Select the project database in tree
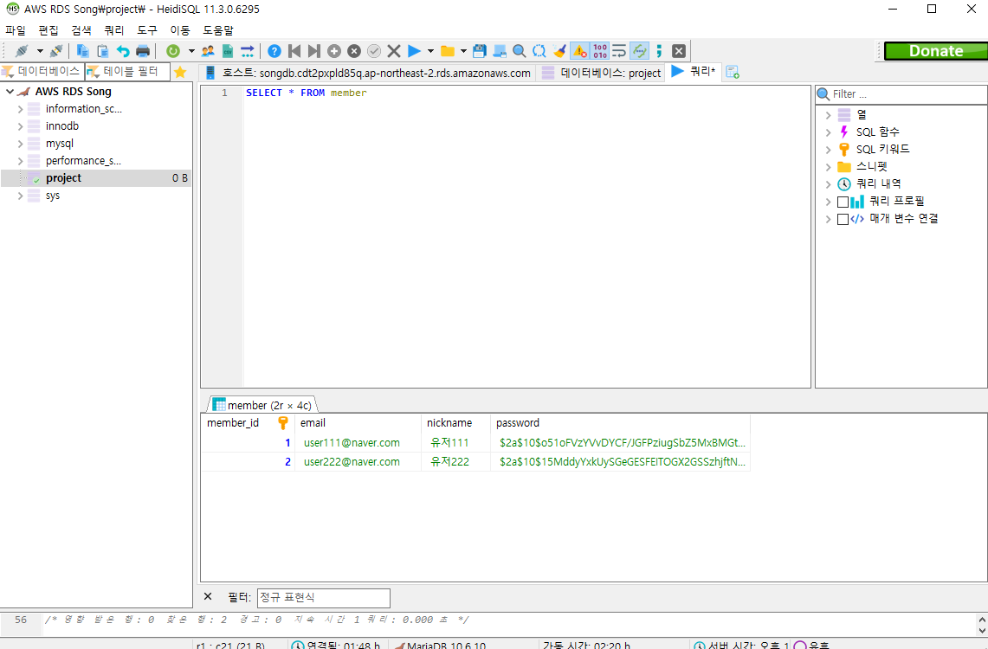 [96, 178]
